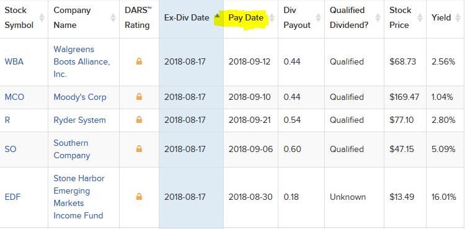The width and height of the screenshot is (465, 229).
Task: Click the $13.49 stock price
Action: point(402,197)
